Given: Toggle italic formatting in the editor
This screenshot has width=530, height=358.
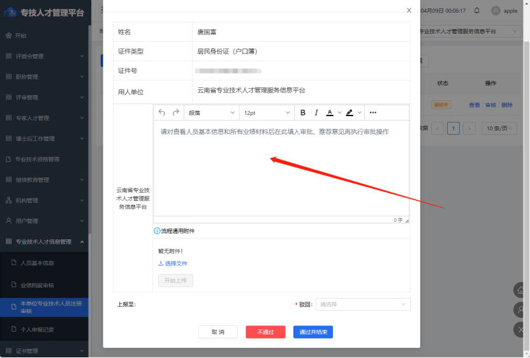Looking at the screenshot, I should [316, 113].
